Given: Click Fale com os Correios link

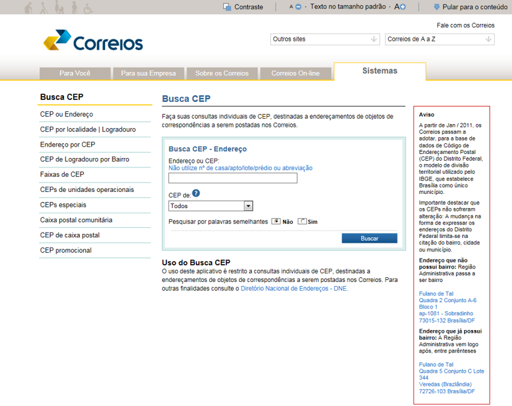Looking at the screenshot, I should (465, 25).
